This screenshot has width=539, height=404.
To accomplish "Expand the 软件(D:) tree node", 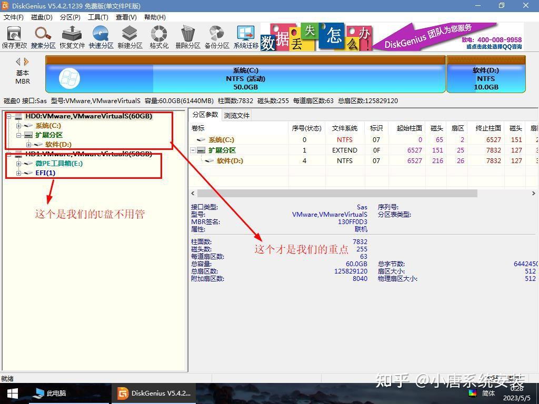I will point(29,145).
